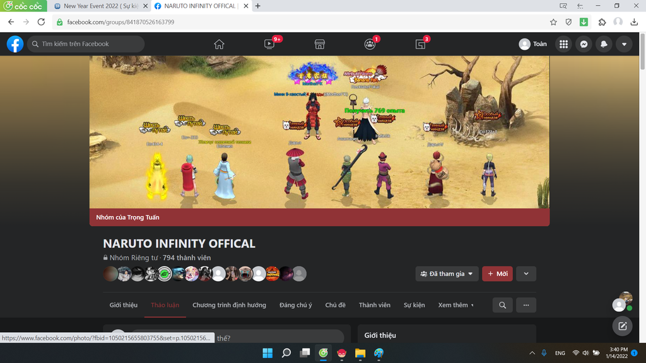Open browser downloads icon

click(x=634, y=22)
